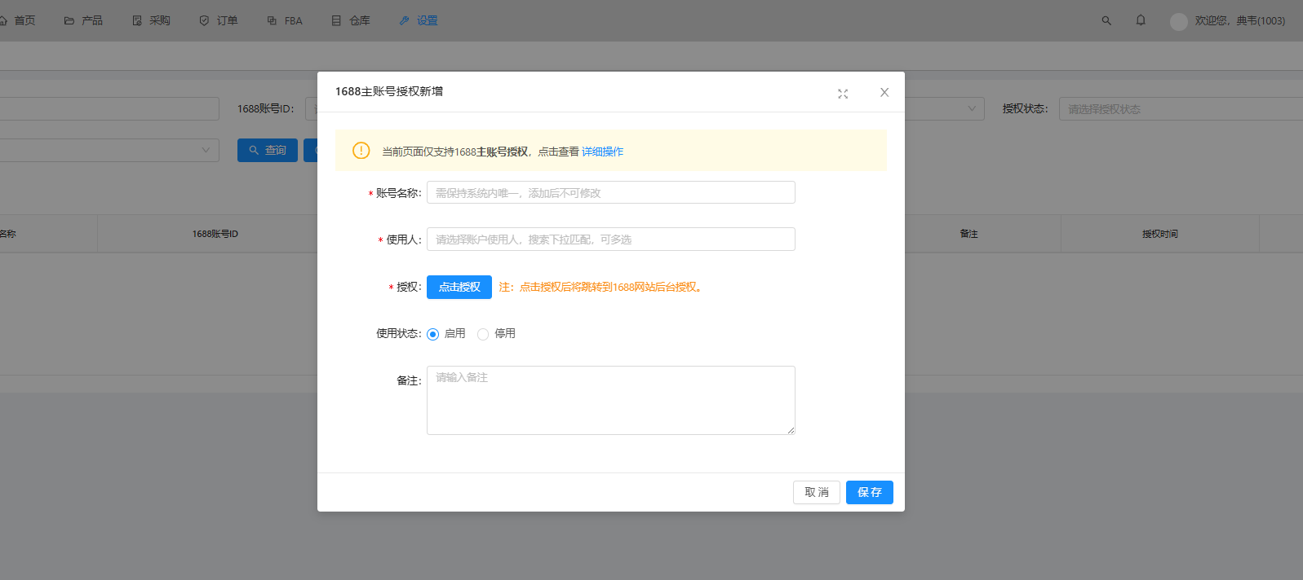Select the 启用 radio button
This screenshot has width=1303, height=580.
coord(433,334)
